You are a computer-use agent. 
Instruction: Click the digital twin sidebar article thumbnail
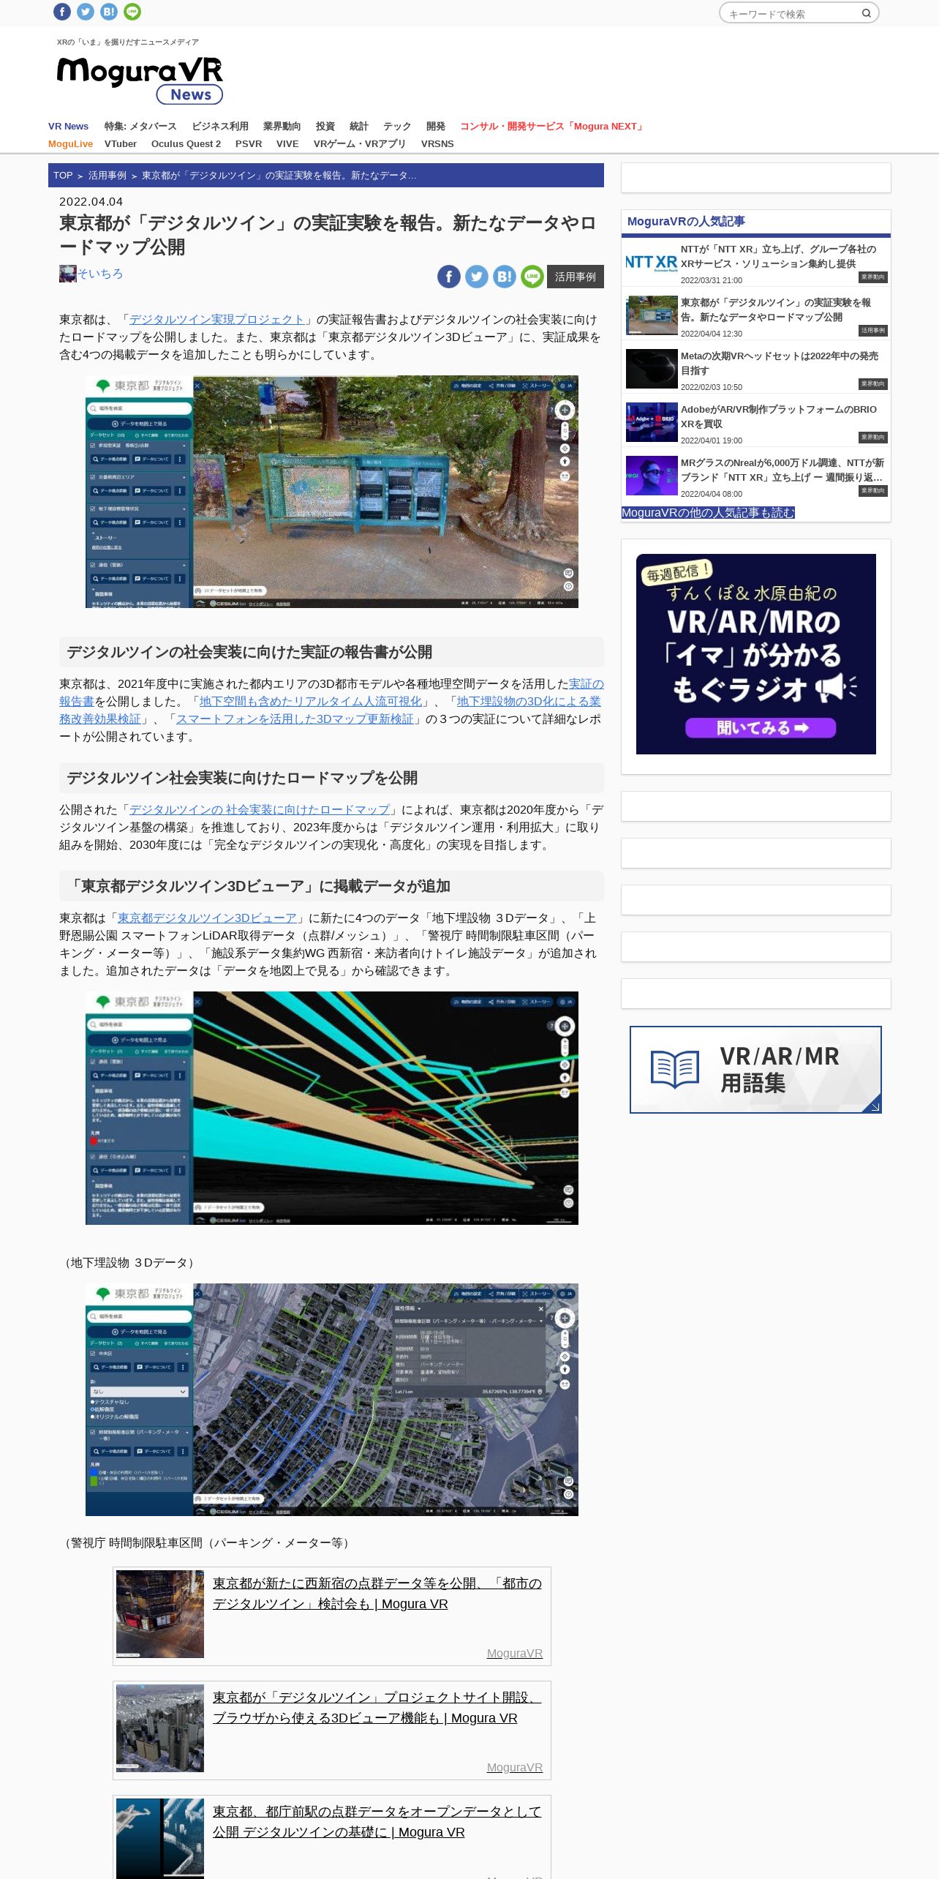coord(652,315)
